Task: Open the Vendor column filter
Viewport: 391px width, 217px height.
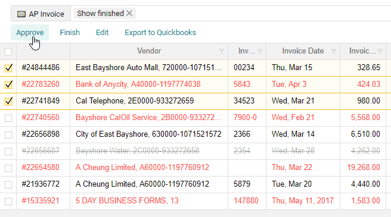Action: click(x=222, y=51)
